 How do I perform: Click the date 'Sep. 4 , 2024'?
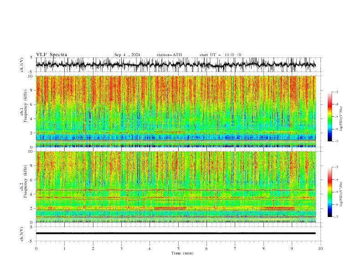coord(127,55)
